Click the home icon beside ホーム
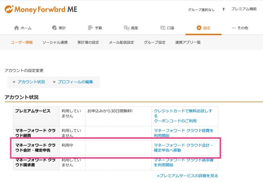This screenshot has width=263, height=183. click(x=16, y=28)
